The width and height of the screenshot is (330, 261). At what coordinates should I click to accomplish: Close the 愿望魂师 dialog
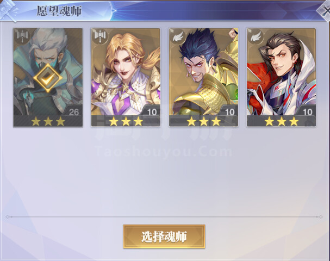tap(325, 11)
